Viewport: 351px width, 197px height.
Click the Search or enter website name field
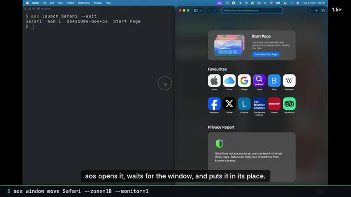[x=252, y=10]
